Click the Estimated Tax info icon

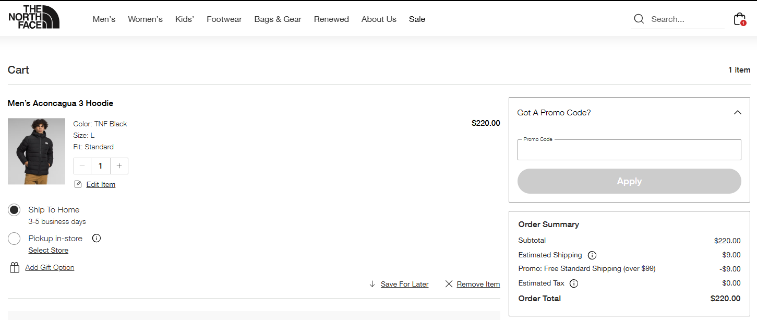(x=573, y=283)
